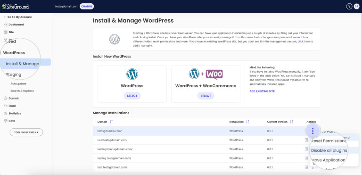
Task: Select testing.testsgdomain.com/ domain text
Action: pyautogui.click(x=114, y=158)
